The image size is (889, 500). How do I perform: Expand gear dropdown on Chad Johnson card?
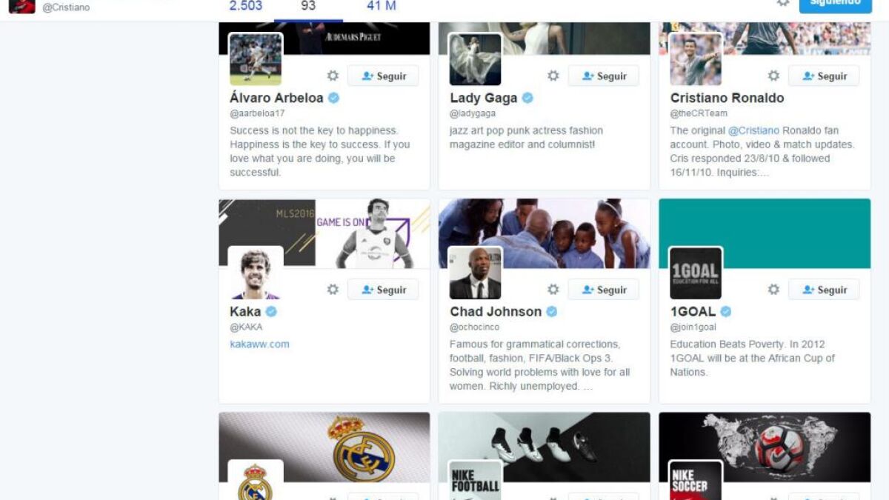(553, 290)
